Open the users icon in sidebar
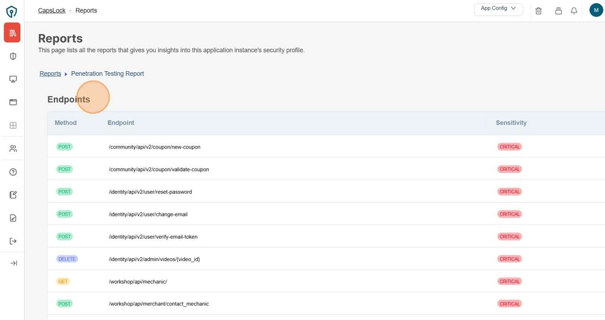The height and width of the screenshot is (320, 605). pos(13,148)
